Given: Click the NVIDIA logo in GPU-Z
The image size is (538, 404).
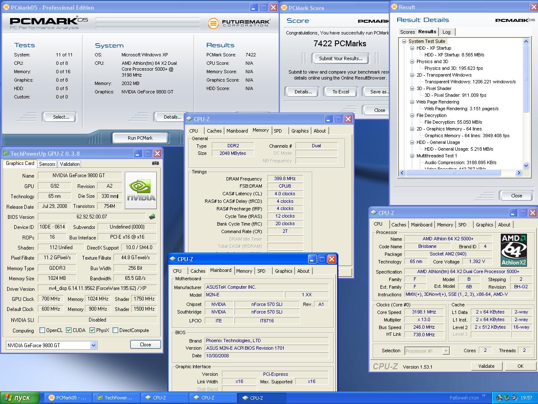Looking at the screenshot, I should pos(141,190).
